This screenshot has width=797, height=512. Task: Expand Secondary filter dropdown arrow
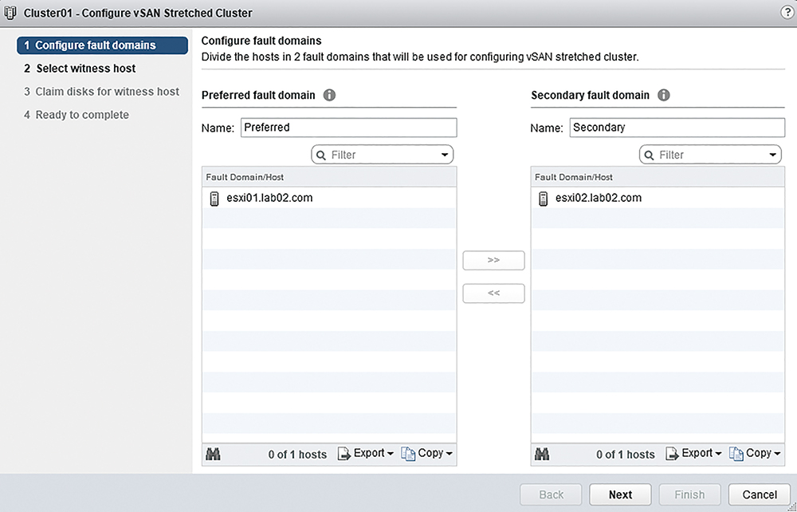click(772, 155)
